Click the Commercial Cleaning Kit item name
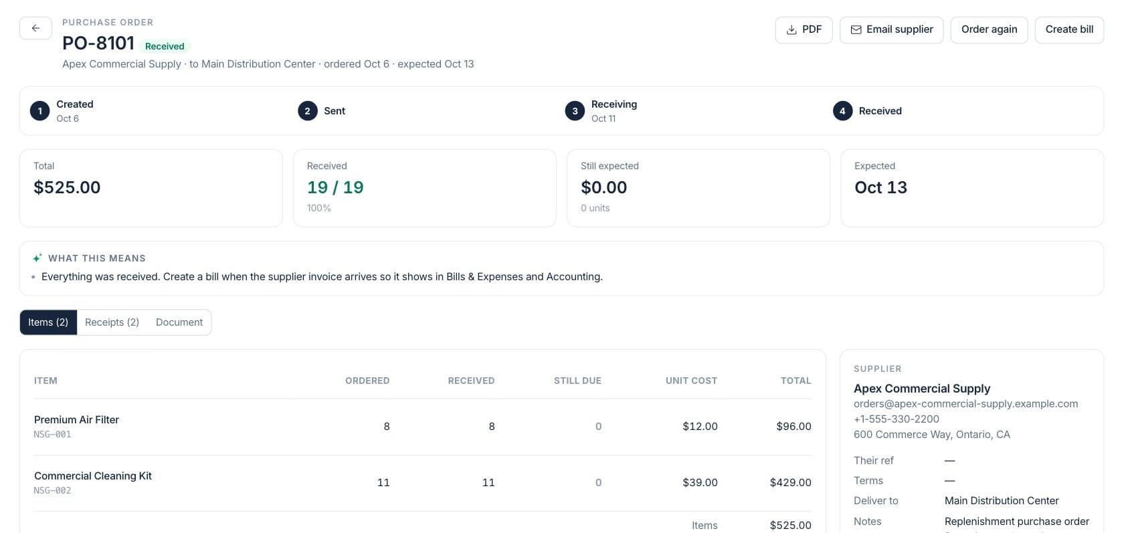The height and width of the screenshot is (533, 1124). coord(93,476)
